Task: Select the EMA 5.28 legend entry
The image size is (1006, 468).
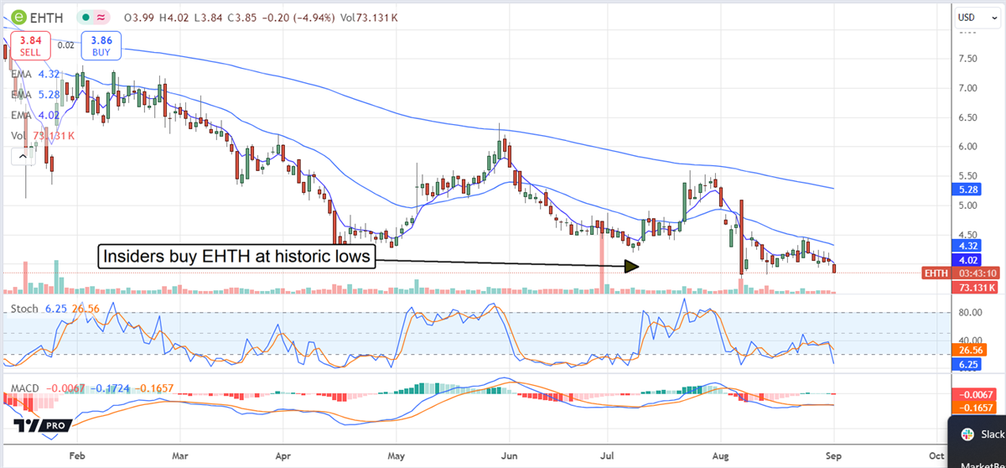Action: tap(34, 94)
